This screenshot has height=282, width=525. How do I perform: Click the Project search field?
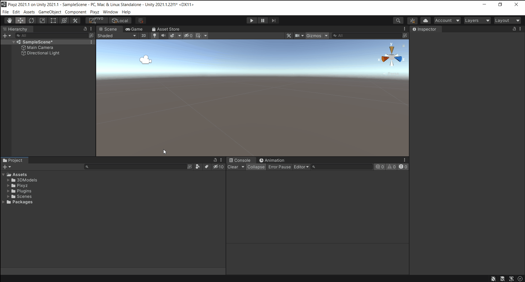(x=137, y=167)
